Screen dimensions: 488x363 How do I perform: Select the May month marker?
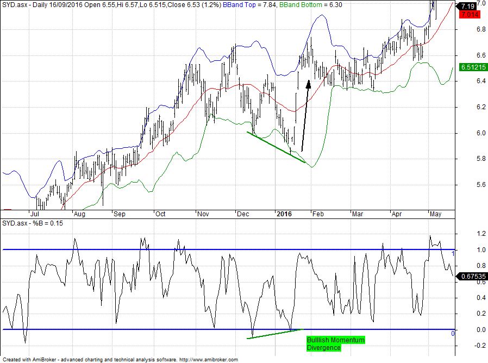point(435,214)
